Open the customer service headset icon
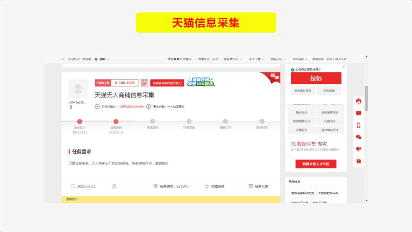This screenshot has width=412, height=232. click(359, 101)
